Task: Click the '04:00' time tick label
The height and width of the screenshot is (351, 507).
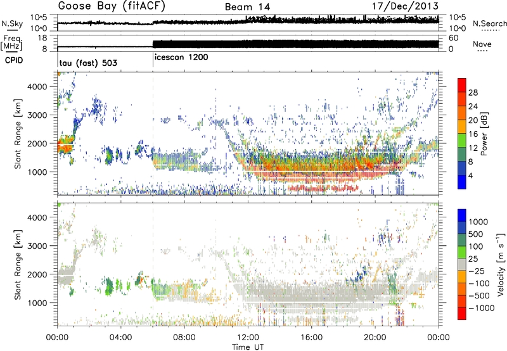Action: (x=120, y=338)
